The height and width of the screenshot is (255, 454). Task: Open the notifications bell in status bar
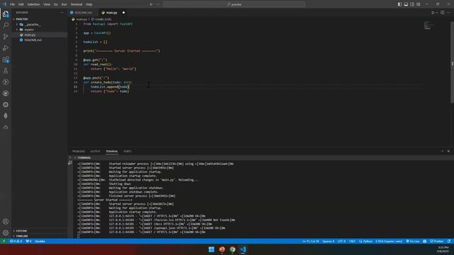click(449, 241)
